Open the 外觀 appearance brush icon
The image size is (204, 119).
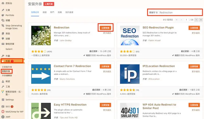click(x=3, y=56)
